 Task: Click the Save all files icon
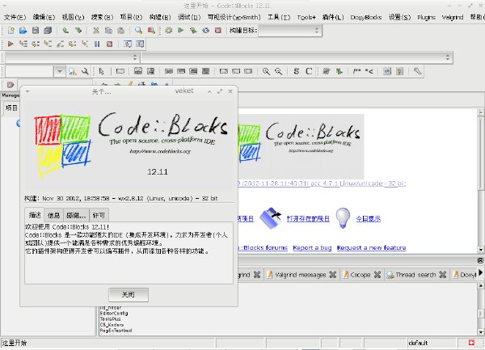[48, 30]
